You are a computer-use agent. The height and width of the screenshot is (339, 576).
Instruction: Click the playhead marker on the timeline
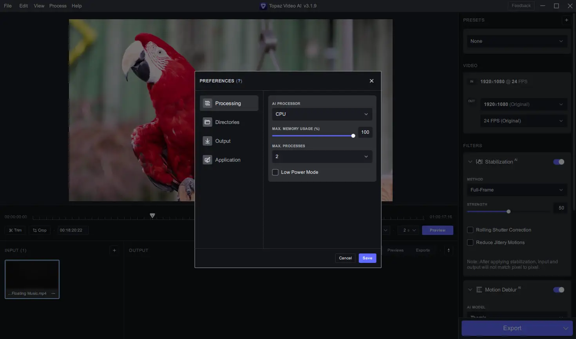(152, 216)
